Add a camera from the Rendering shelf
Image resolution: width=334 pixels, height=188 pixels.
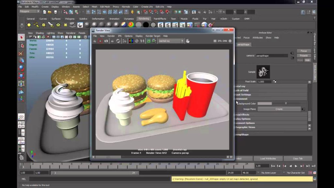(73, 25)
